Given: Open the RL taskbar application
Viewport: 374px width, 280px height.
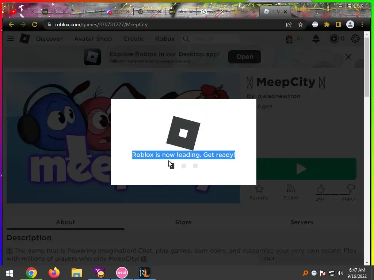Looking at the screenshot, I should click(x=144, y=273).
